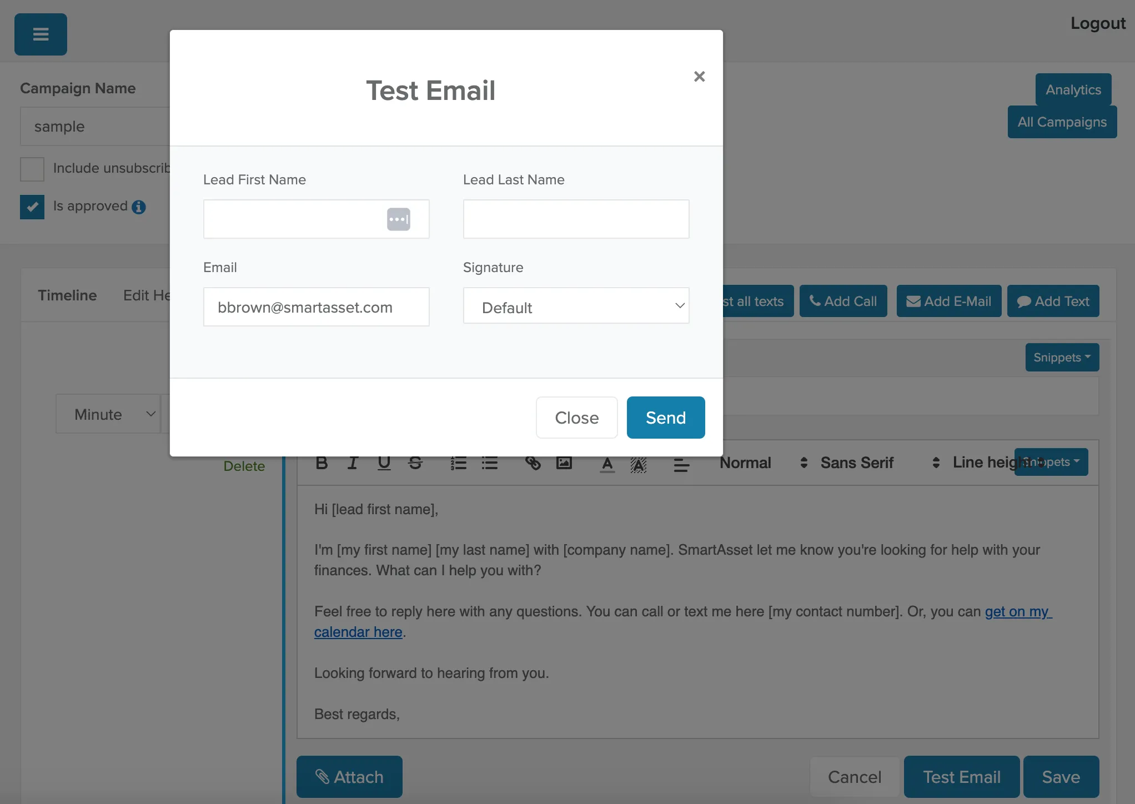Open Analytics
This screenshot has height=804, width=1135.
click(1073, 89)
